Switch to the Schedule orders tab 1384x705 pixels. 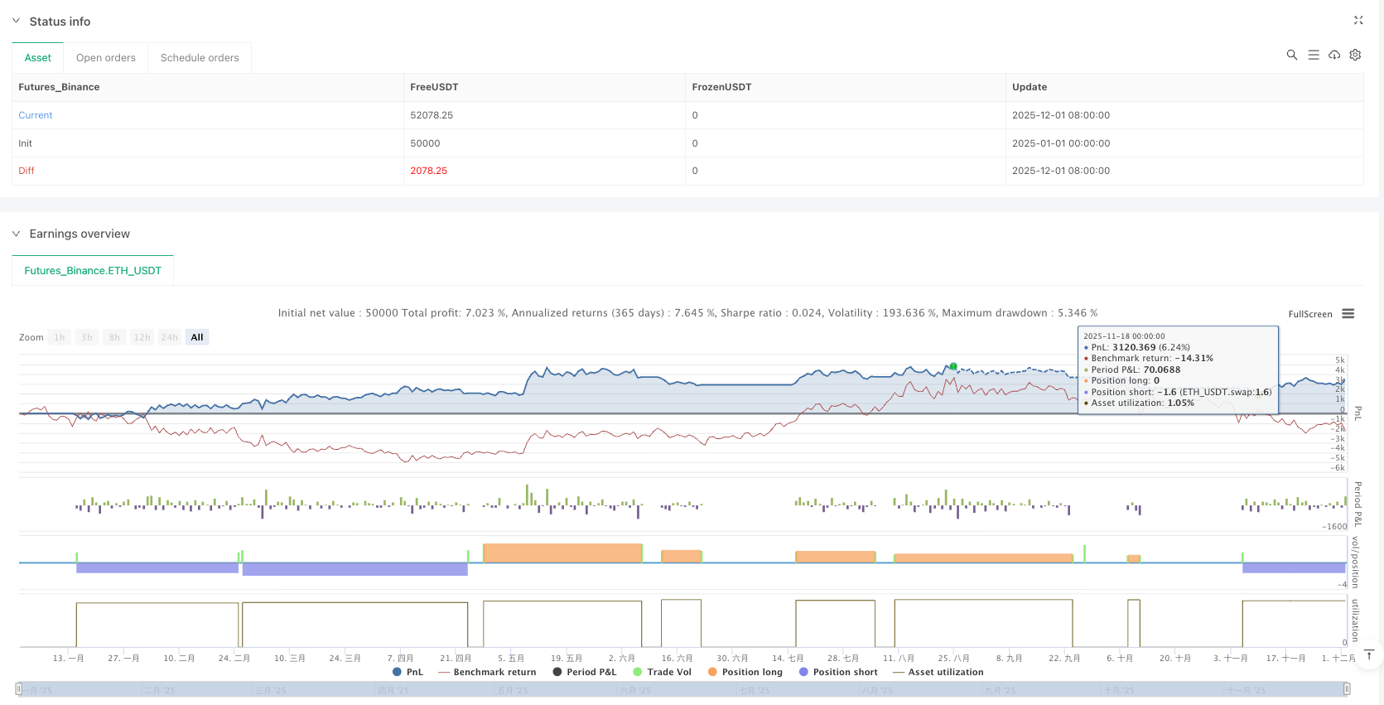pyautogui.click(x=200, y=58)
